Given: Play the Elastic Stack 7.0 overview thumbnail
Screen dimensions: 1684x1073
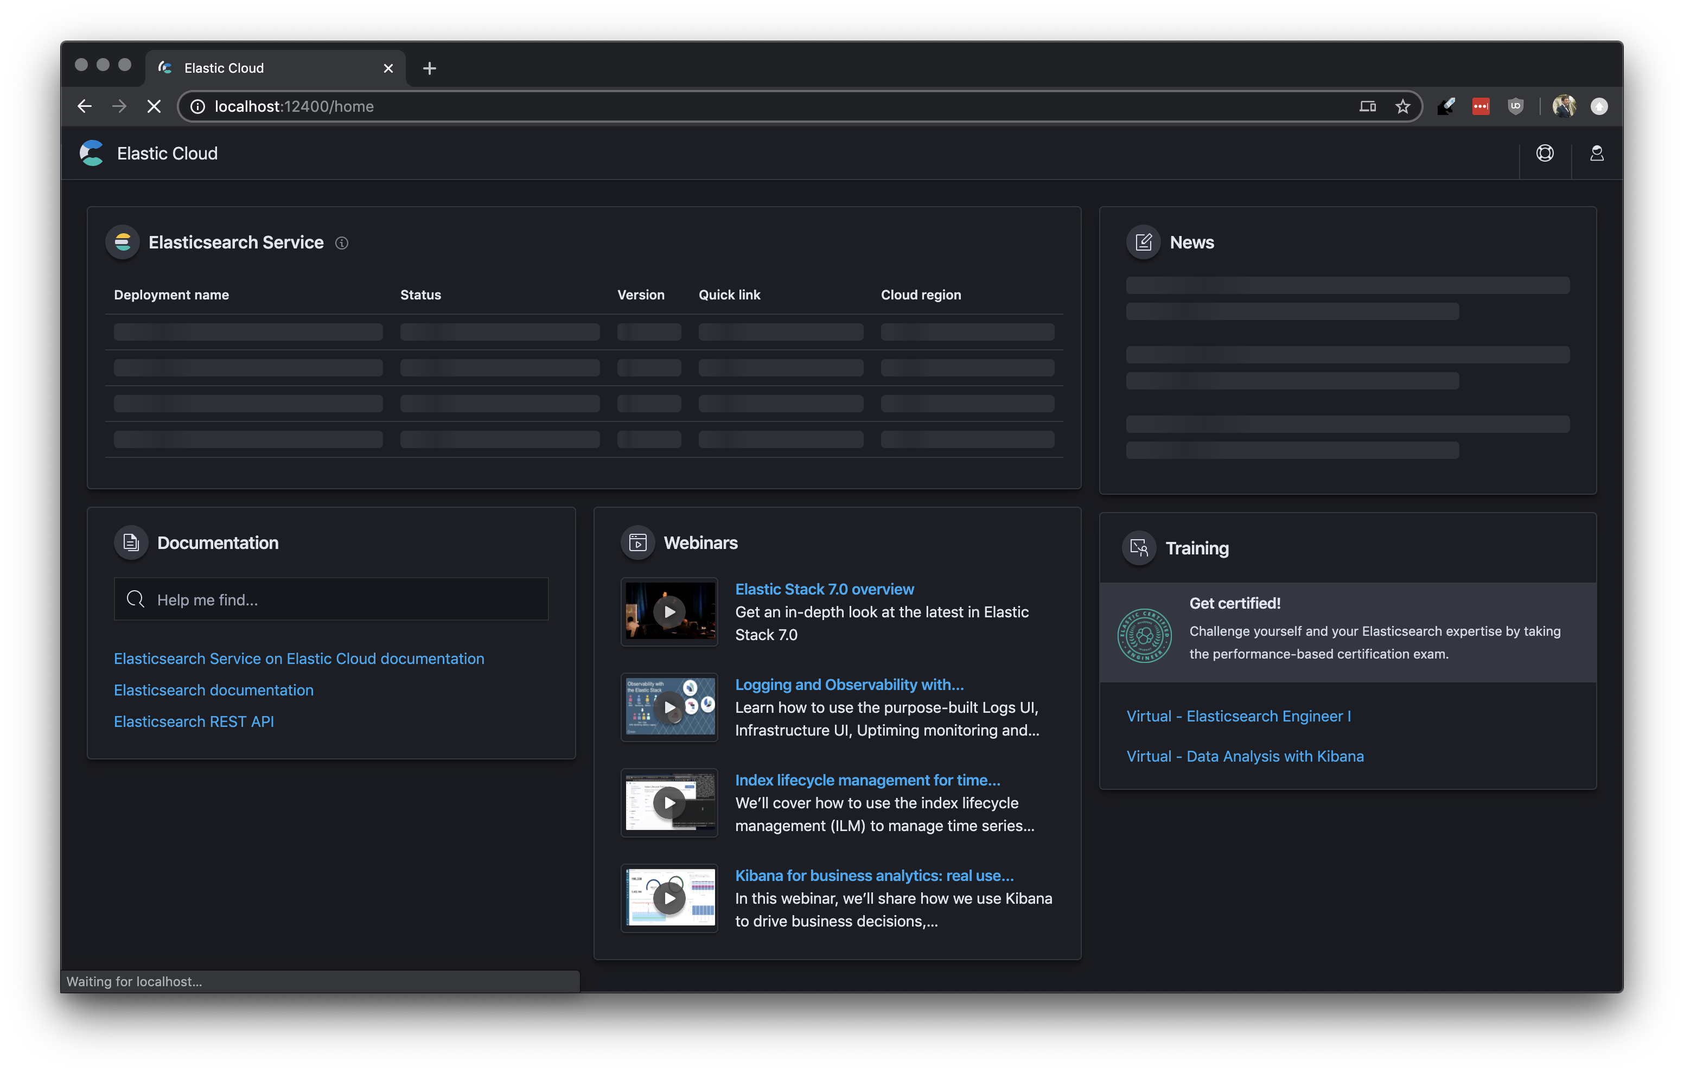Looking at the screenshot, I should tap(669, 611).
